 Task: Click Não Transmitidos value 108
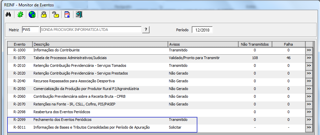click(255, 58)
